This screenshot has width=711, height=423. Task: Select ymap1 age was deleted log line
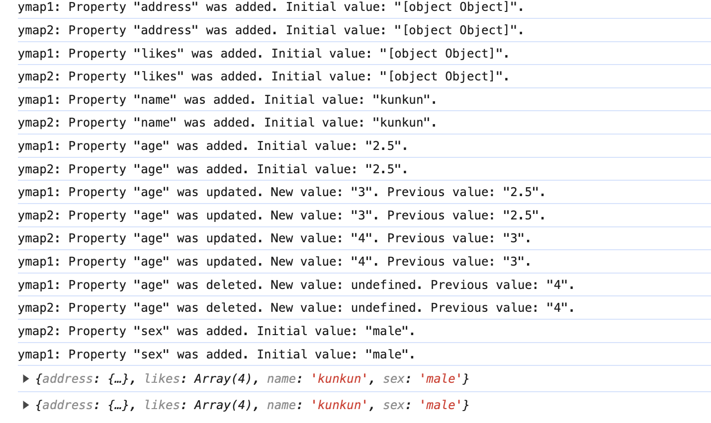[x=296, y=285]
